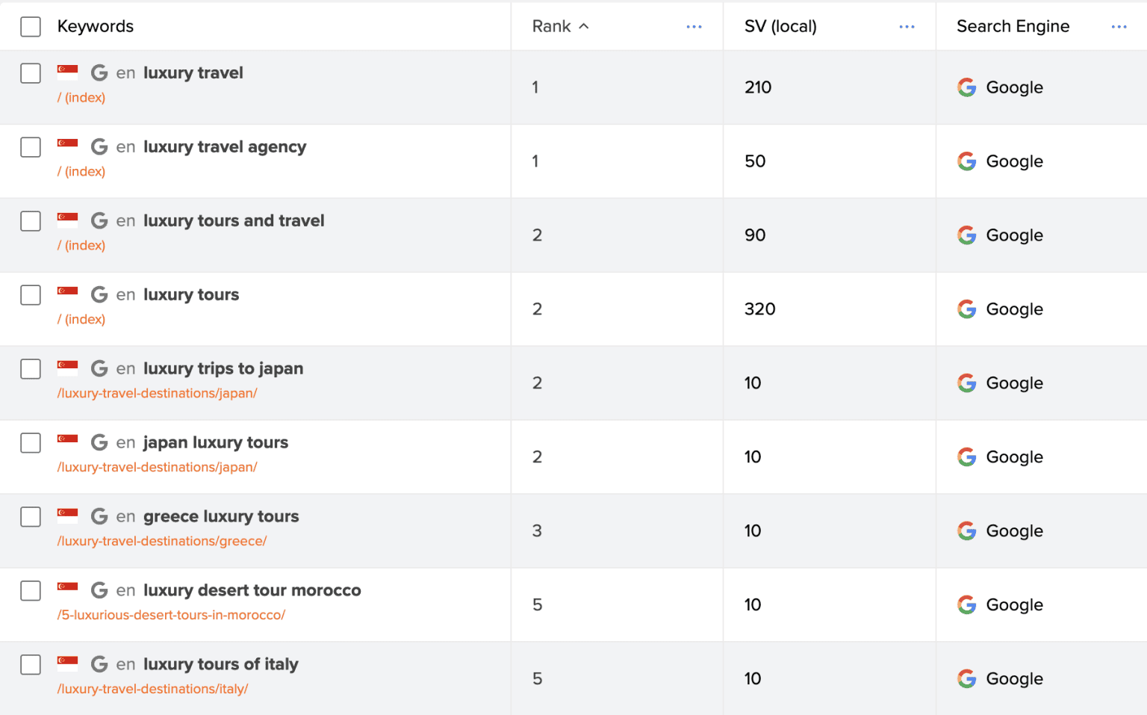Open SV (local) column three-dot menu
Image resolution: width=1147 pixels, height=715 pixels.
click(x=907, y=27)
